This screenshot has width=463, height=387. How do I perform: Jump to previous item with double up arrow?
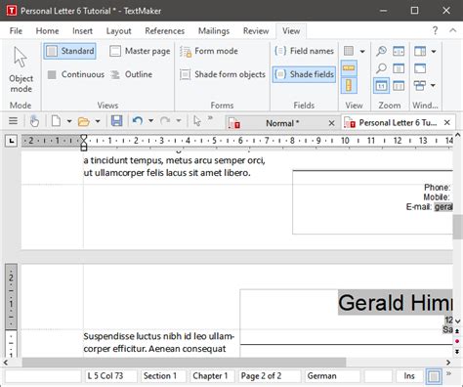click(457, 331)
